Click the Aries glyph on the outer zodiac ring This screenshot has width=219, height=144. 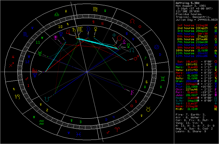(x=117, y=129)
